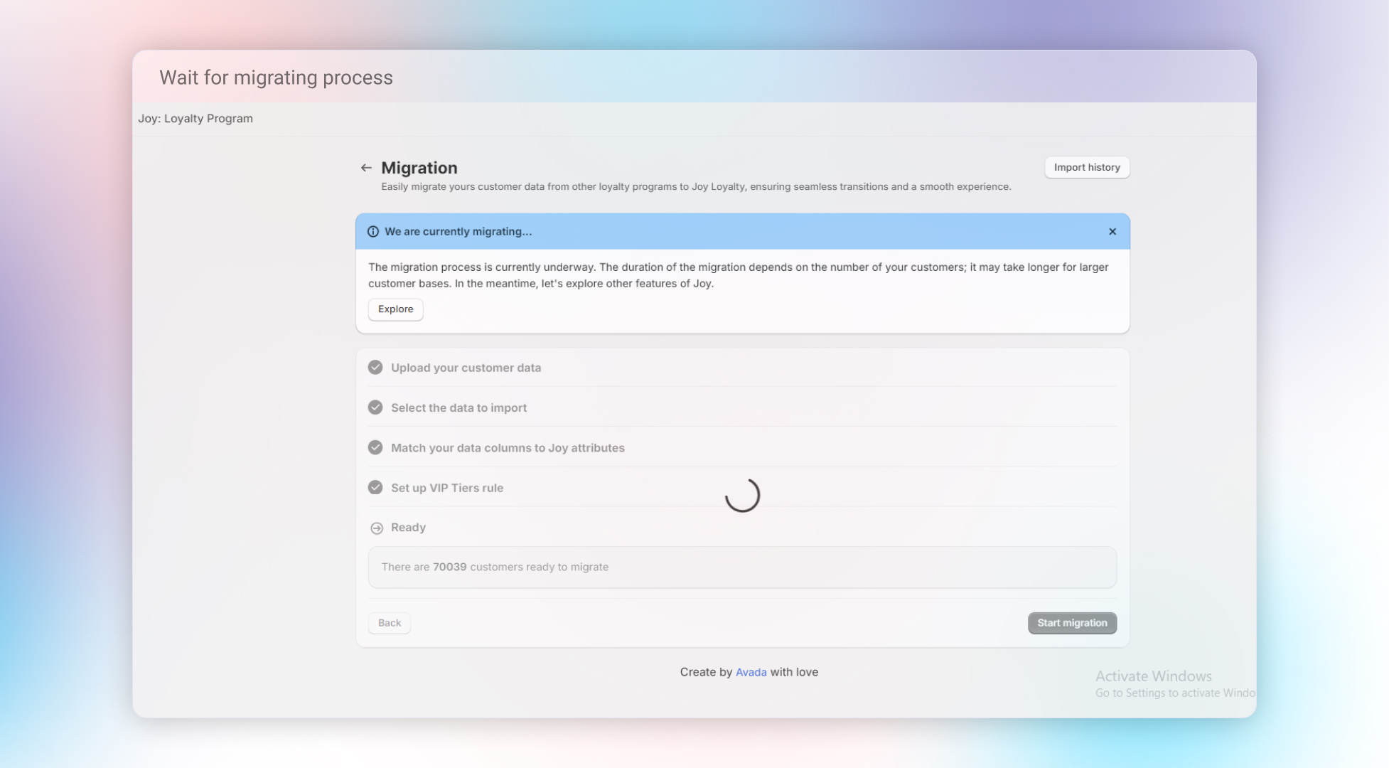
Task: Expand Select the data to import step
Action: [x=458, y=407]
